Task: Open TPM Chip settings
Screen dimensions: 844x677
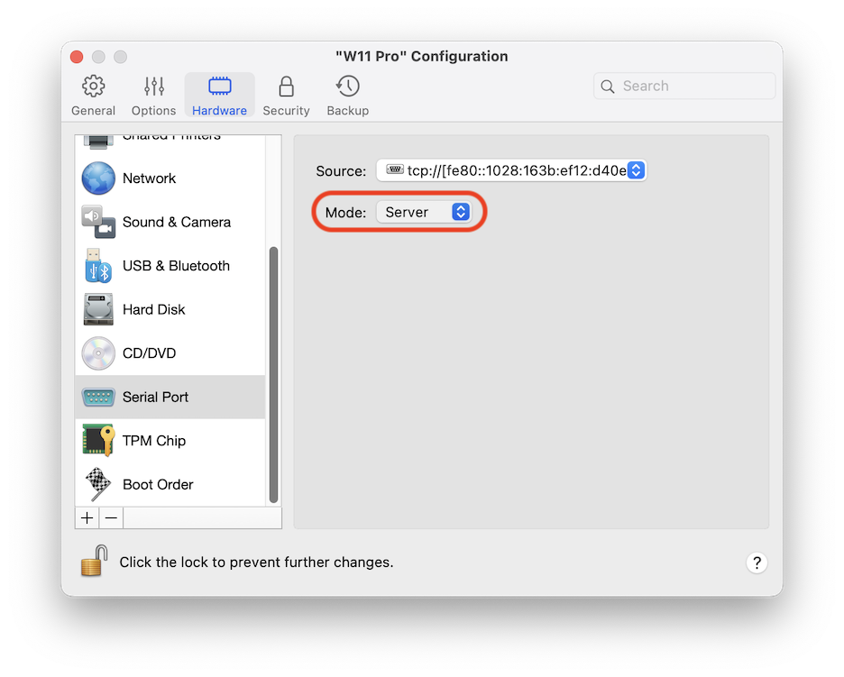Action: click(98, 440)
